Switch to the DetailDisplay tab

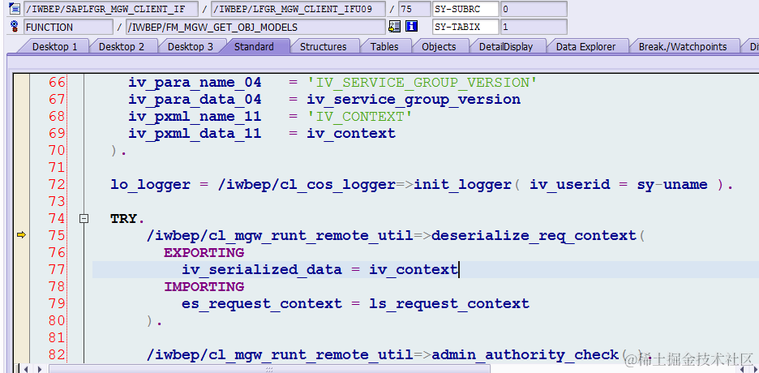[x=506, y=46]
